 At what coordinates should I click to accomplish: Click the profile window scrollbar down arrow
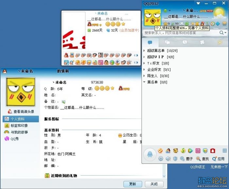(x=164, y=176)
